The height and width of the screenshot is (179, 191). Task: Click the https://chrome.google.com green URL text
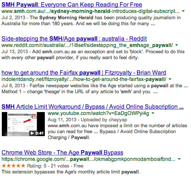(88, 159)
